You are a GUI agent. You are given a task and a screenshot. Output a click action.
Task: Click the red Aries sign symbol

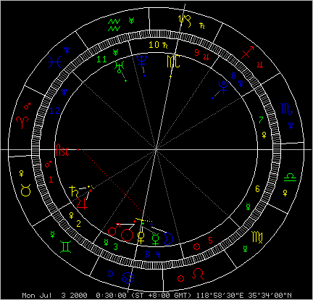(22, 122)
